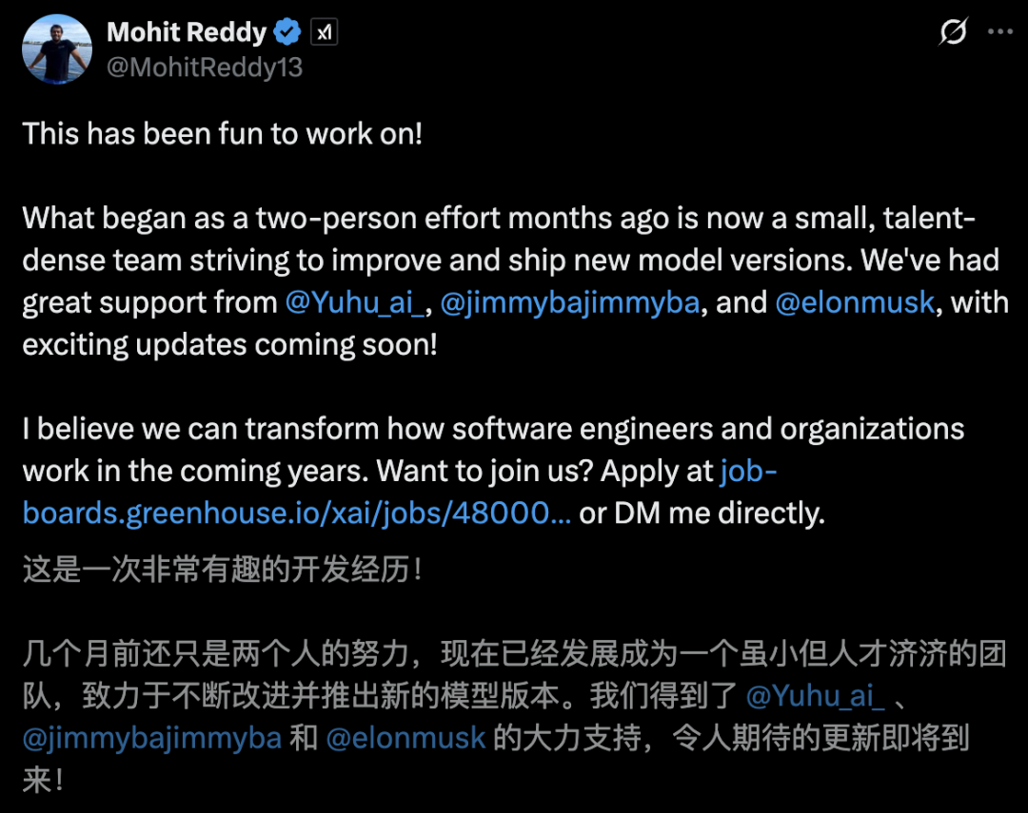Click the blue verified checkmark badge
This screenshot has height=813, width=1028.
287,31
